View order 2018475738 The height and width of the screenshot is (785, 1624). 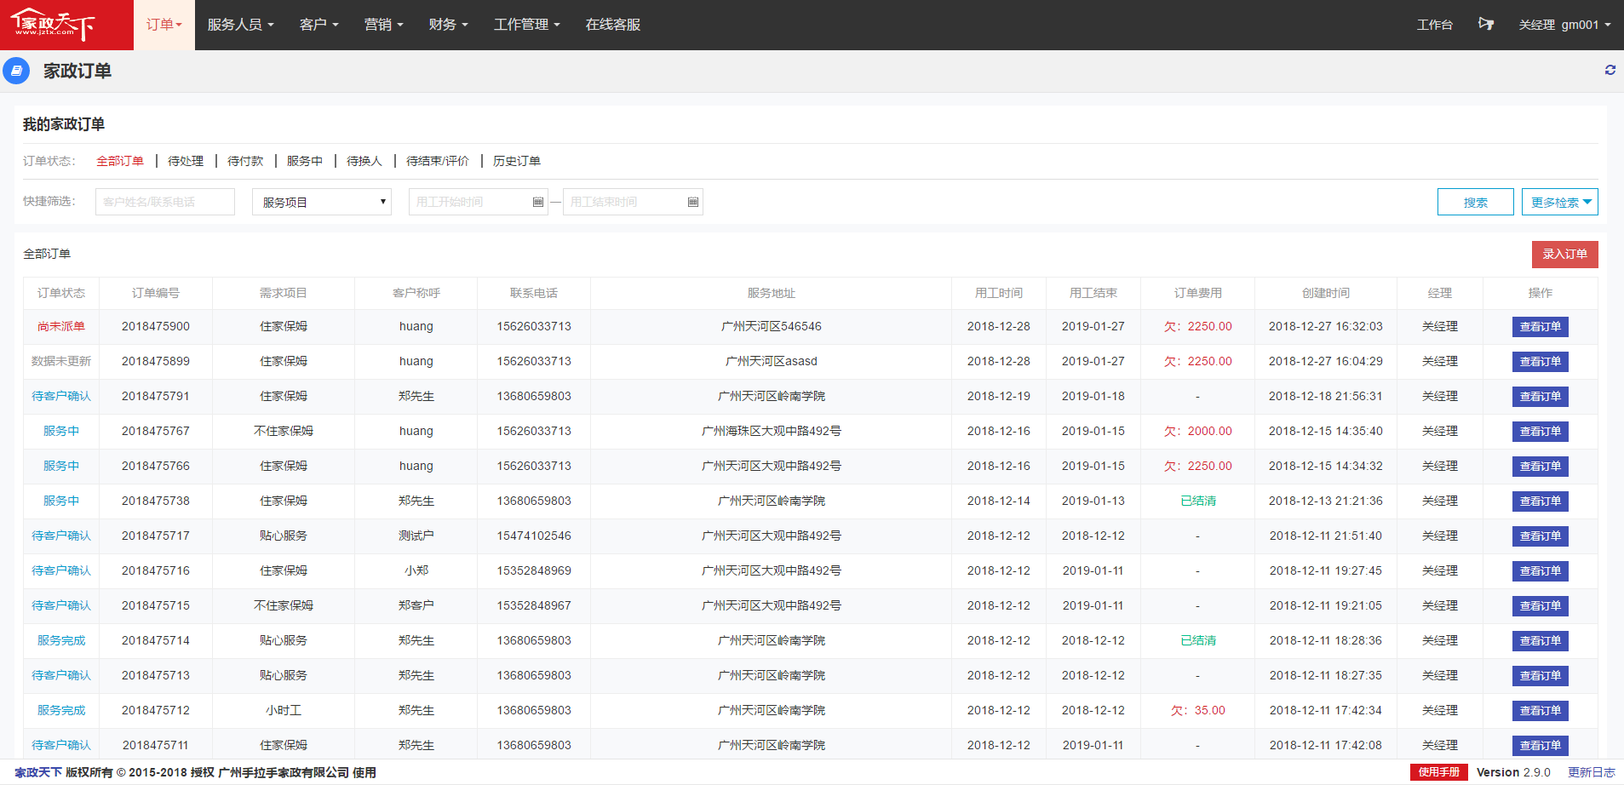1541,501
